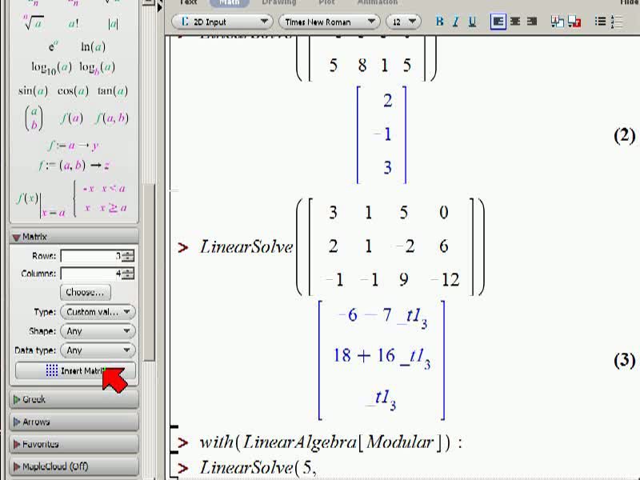Open the matrix Data type dropdown
This screenshot has width=640, height=480.
98,350
